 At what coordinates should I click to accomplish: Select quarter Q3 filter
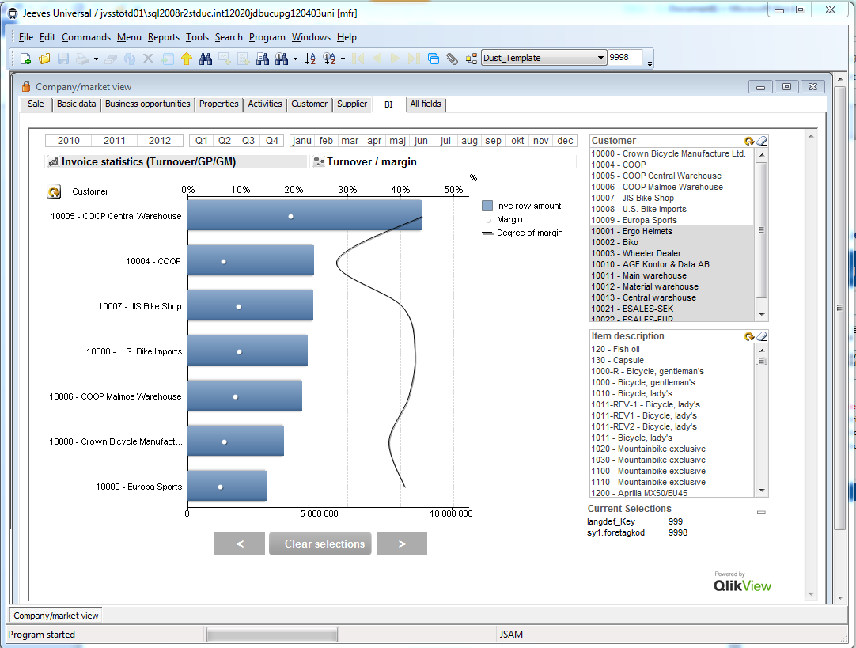248,141
